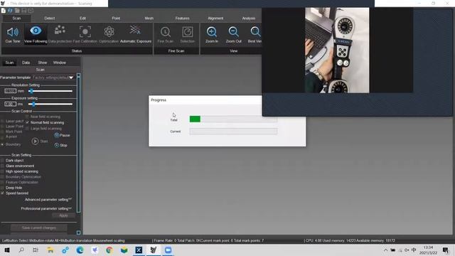455x256 pixels.
Task: Enable the Glare environment checkbox
Action: (3, 166)
